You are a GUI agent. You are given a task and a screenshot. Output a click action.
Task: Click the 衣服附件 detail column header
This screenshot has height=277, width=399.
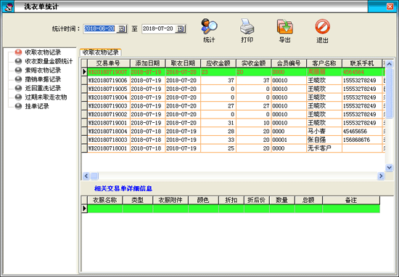pyautogui.click(x=170, y=200)
